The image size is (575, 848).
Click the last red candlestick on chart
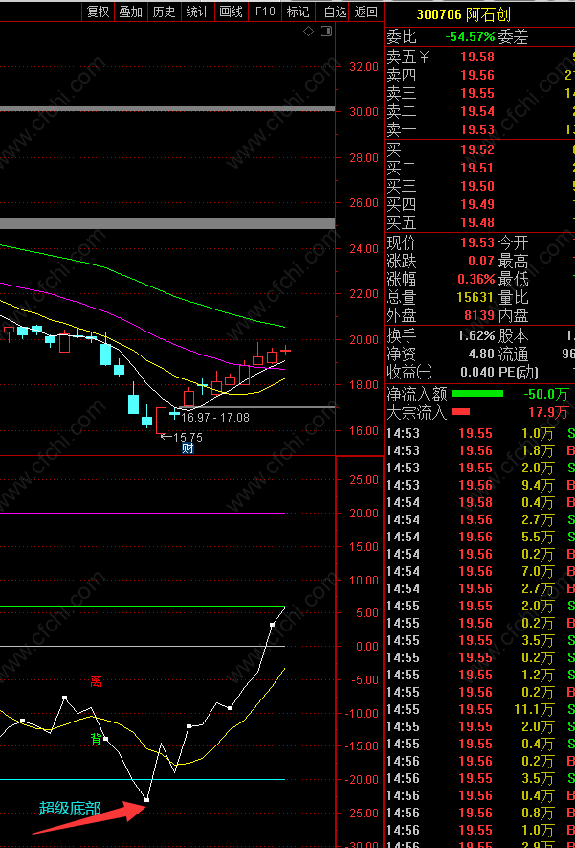(286, 351)
